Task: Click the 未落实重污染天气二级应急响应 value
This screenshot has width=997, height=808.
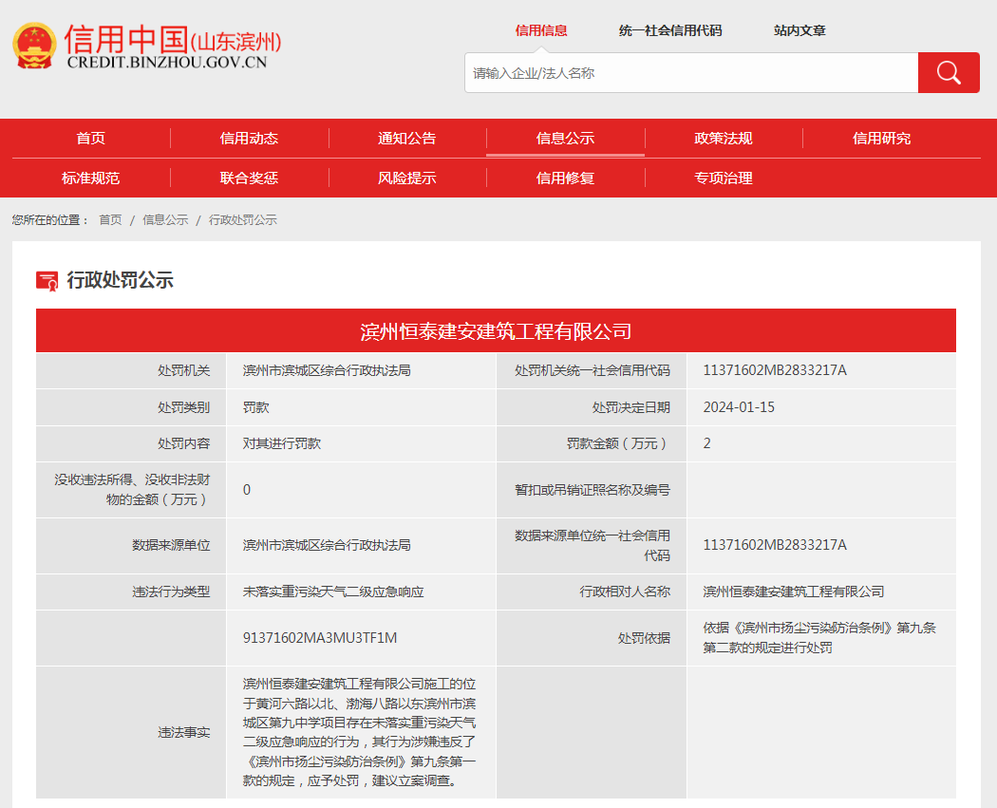Action: 333,592
